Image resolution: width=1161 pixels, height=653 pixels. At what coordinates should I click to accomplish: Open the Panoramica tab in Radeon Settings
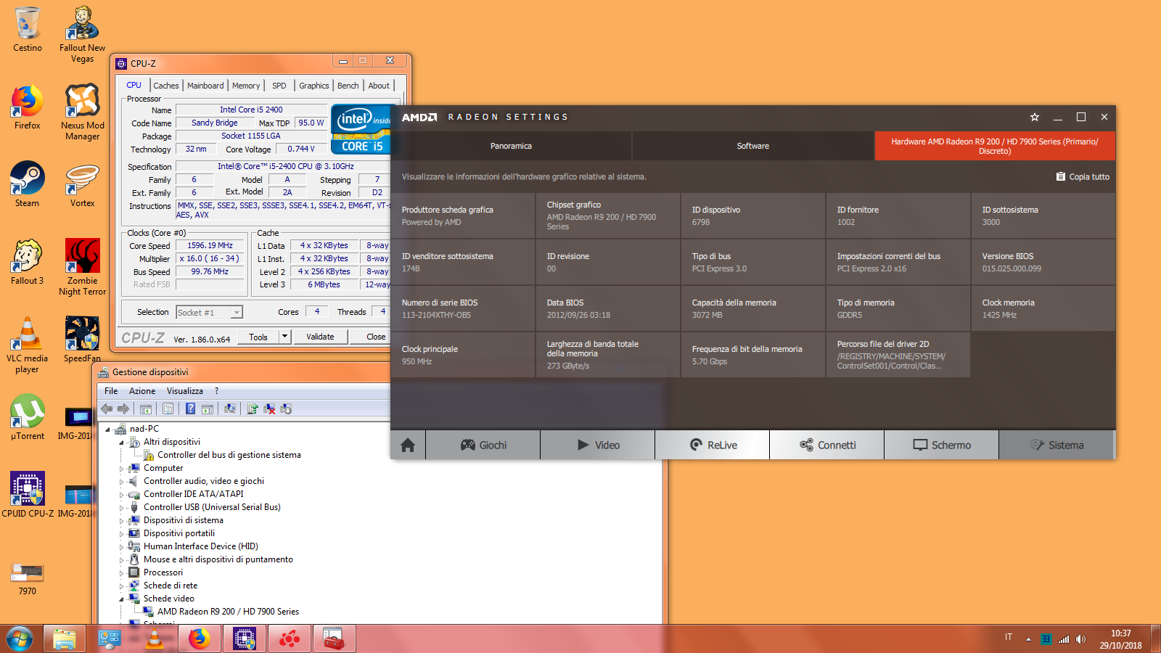point(511,146)
